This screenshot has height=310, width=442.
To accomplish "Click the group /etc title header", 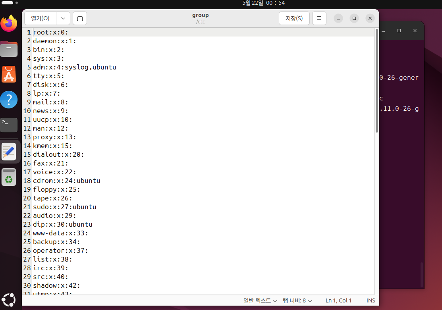I will pyautogui.click(x=201, y=18).
